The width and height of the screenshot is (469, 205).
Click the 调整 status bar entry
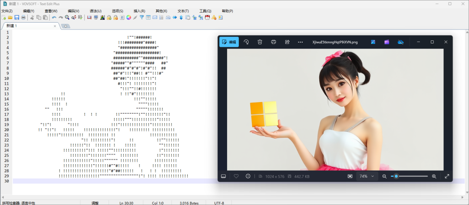(x=95, y=203)
